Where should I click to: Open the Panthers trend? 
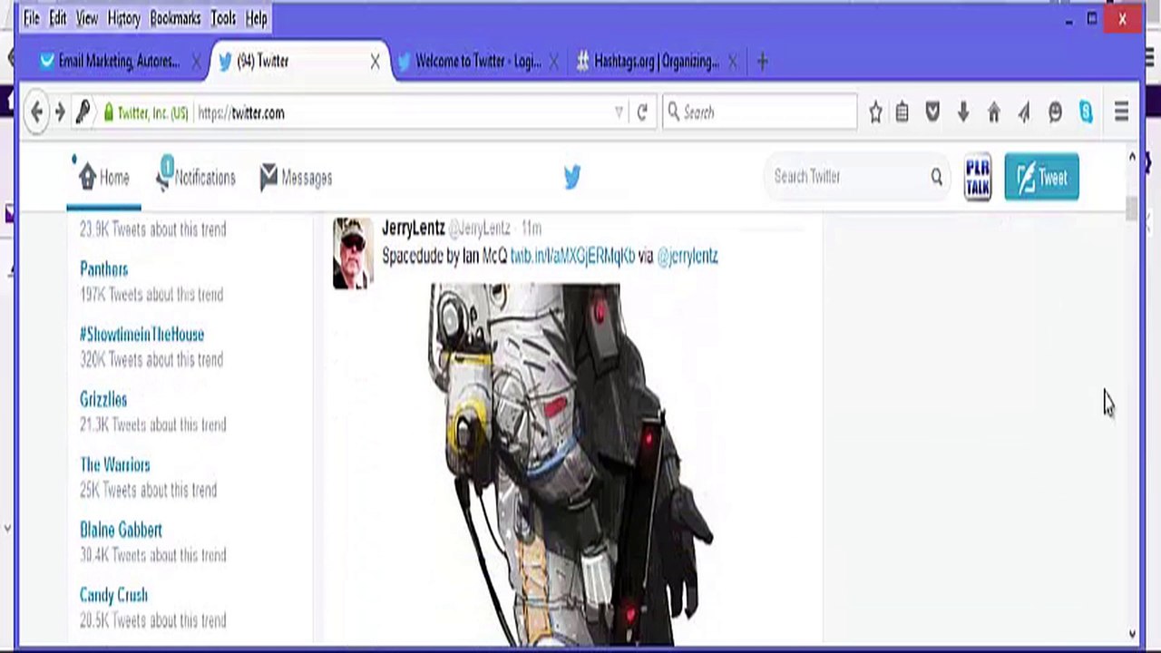(103, 269)
